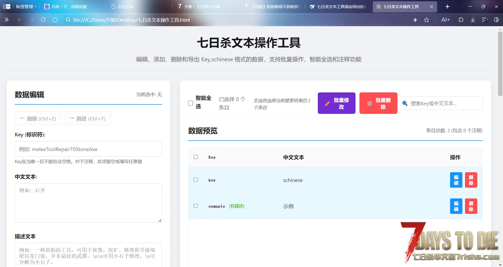Click the home page icon
This screenshot has width=503, height=267.
pyautogui.click(x=55, y=20)
